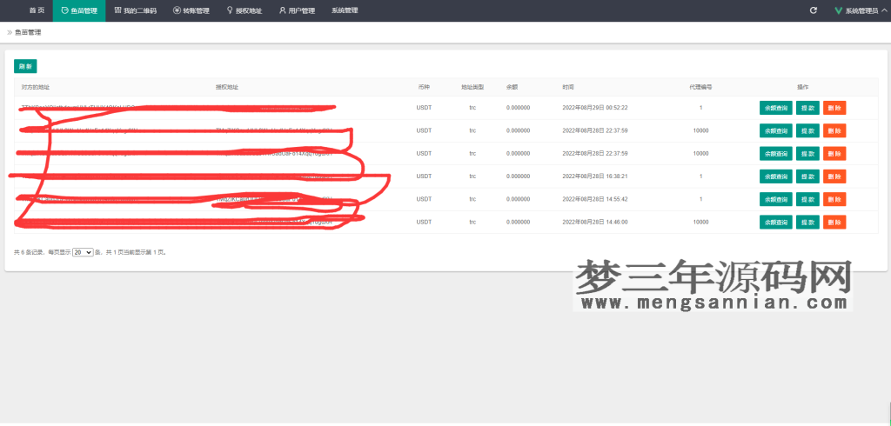Viewport: 891px width, 426px height.
Task: Click the 鱼苗管理 breadcrumb text
Action: [x=28, y=32]
